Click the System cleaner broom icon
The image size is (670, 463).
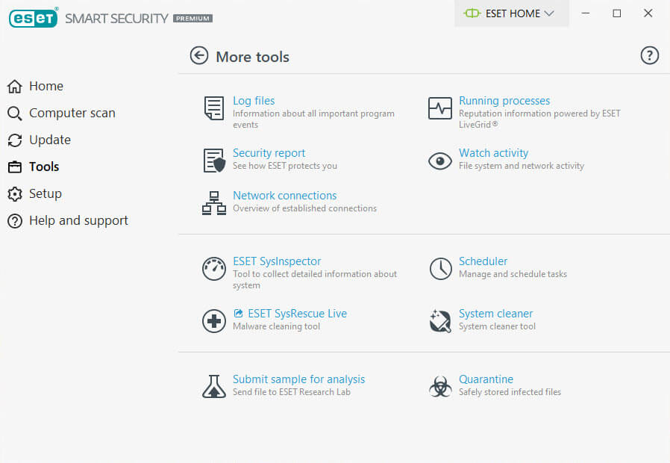click(x=440, y=321)
